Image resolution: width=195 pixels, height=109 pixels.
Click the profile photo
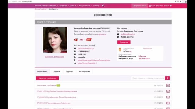pos(55,40)
